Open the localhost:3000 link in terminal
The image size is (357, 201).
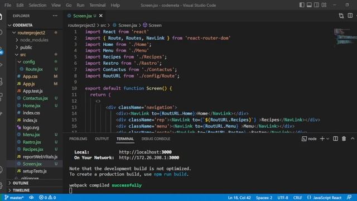point(145,152)
